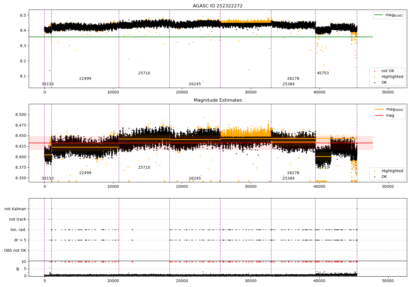
Task: Click the 26278 label in the top plot
Action: 293,79
